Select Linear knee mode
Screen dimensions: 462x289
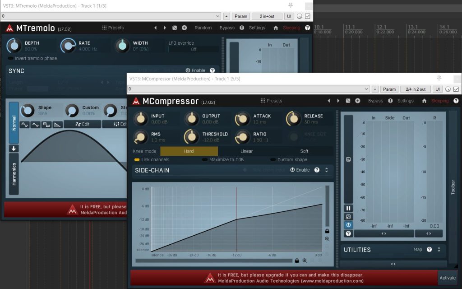pos(247,151)
